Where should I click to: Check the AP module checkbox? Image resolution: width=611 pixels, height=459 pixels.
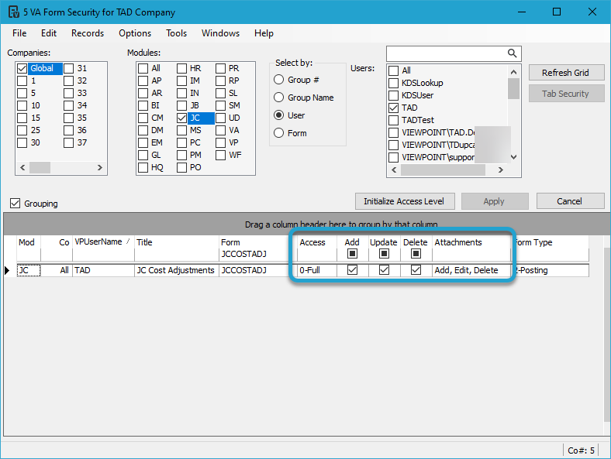tap(143, 80)
